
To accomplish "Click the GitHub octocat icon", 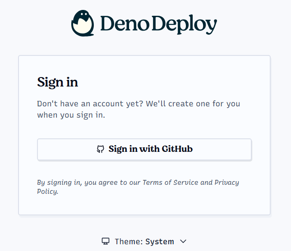I will pos(101,149).
